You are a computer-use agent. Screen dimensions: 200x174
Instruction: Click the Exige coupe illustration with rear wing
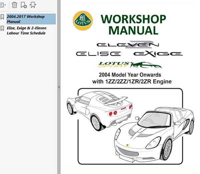[x=99, y=111]
